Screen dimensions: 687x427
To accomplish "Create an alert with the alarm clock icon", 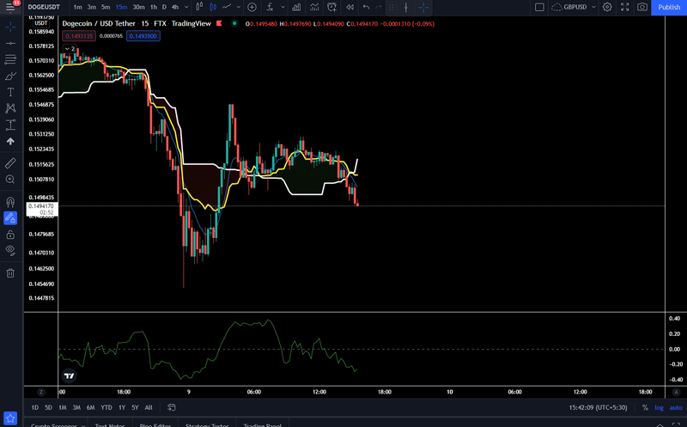I will point(332,7).
